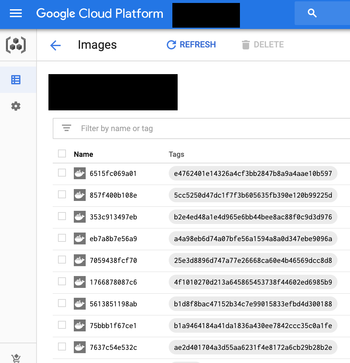
Task: Open image 353c913497eb
Action: pos(113,217)
